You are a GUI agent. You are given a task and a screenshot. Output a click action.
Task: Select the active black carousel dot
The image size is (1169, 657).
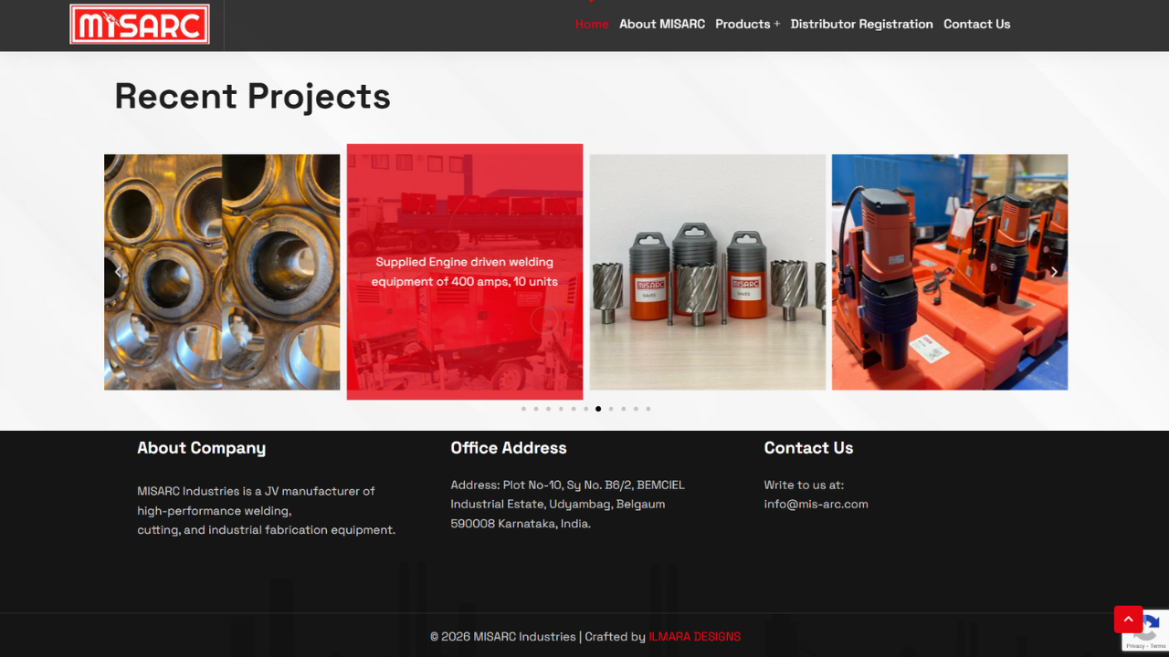(x=598, y=409)
